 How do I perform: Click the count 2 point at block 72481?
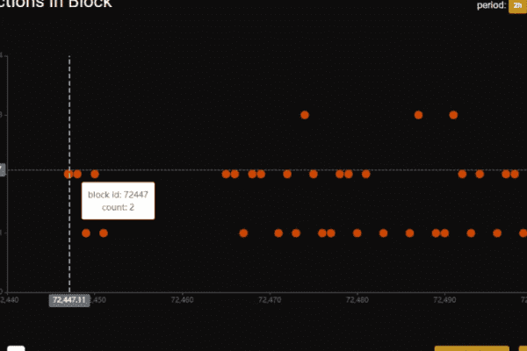(x=366, y=174)
